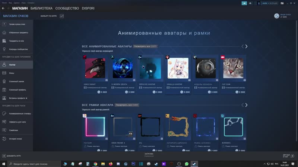The image size is (298, 167).
Task: Open the X-Morph Death avatar thumbnail
Action: tap(123, 68)
